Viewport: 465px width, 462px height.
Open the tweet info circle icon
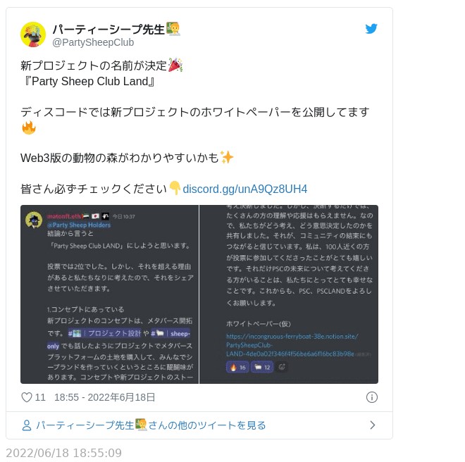(x=371, y=397)
